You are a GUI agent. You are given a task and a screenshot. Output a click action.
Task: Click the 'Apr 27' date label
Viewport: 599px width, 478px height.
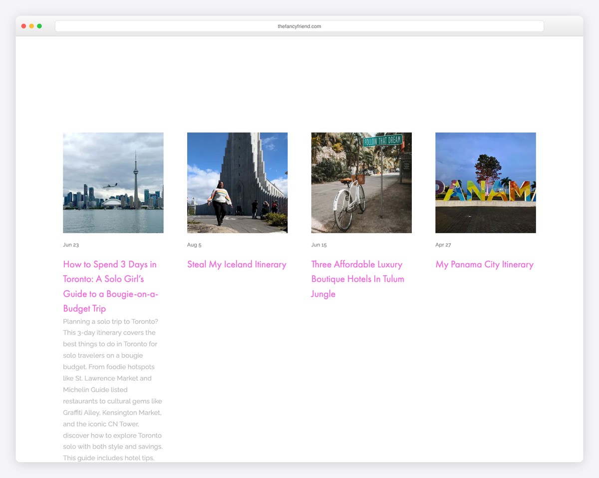443,245
